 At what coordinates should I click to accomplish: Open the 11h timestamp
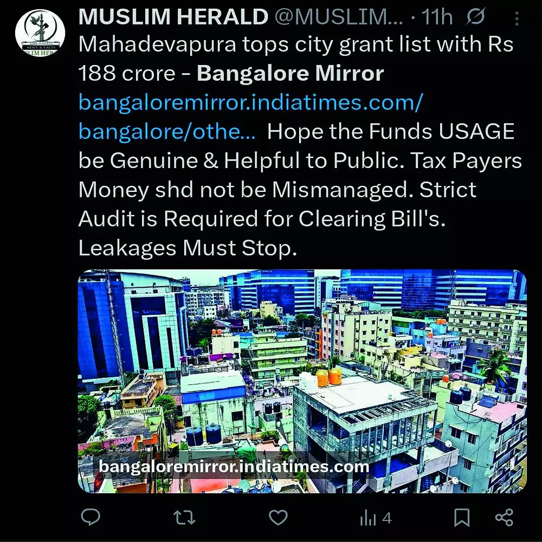[437, 17]
